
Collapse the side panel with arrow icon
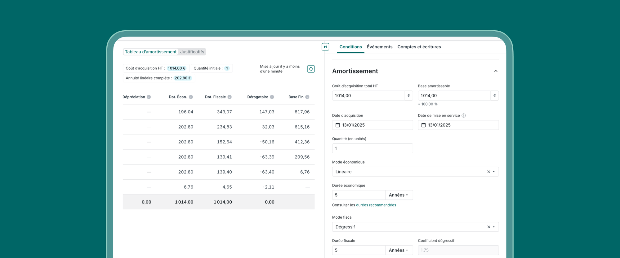pos(325,47)
